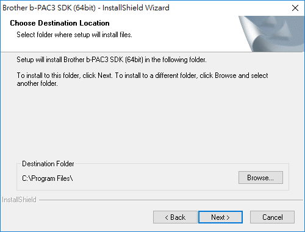This screenshot has height=232, width=305.
Task: Click the Destination Folder group label
Action: [48, 164]
